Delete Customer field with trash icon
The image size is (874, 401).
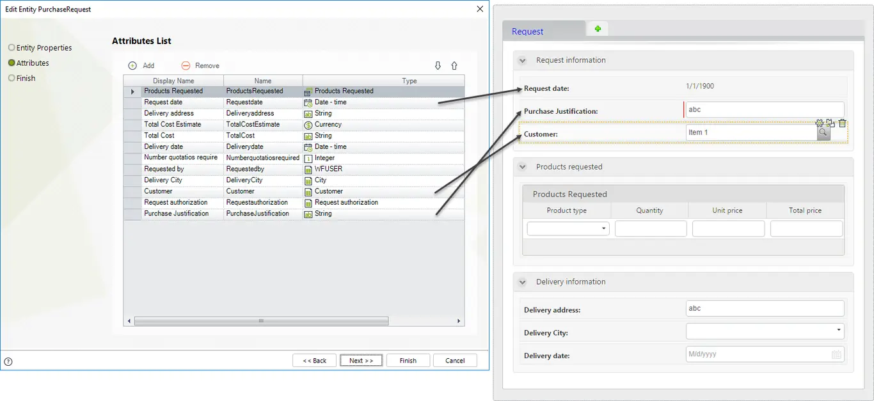click(843, 123)
